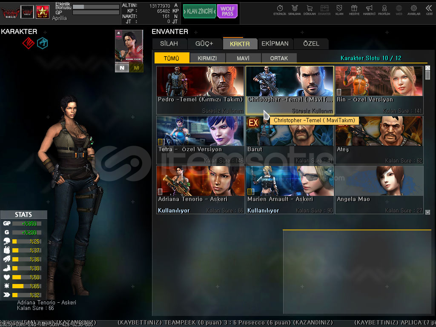
Task: Open the Ayarlar gear icon
Action: [414, 10]
